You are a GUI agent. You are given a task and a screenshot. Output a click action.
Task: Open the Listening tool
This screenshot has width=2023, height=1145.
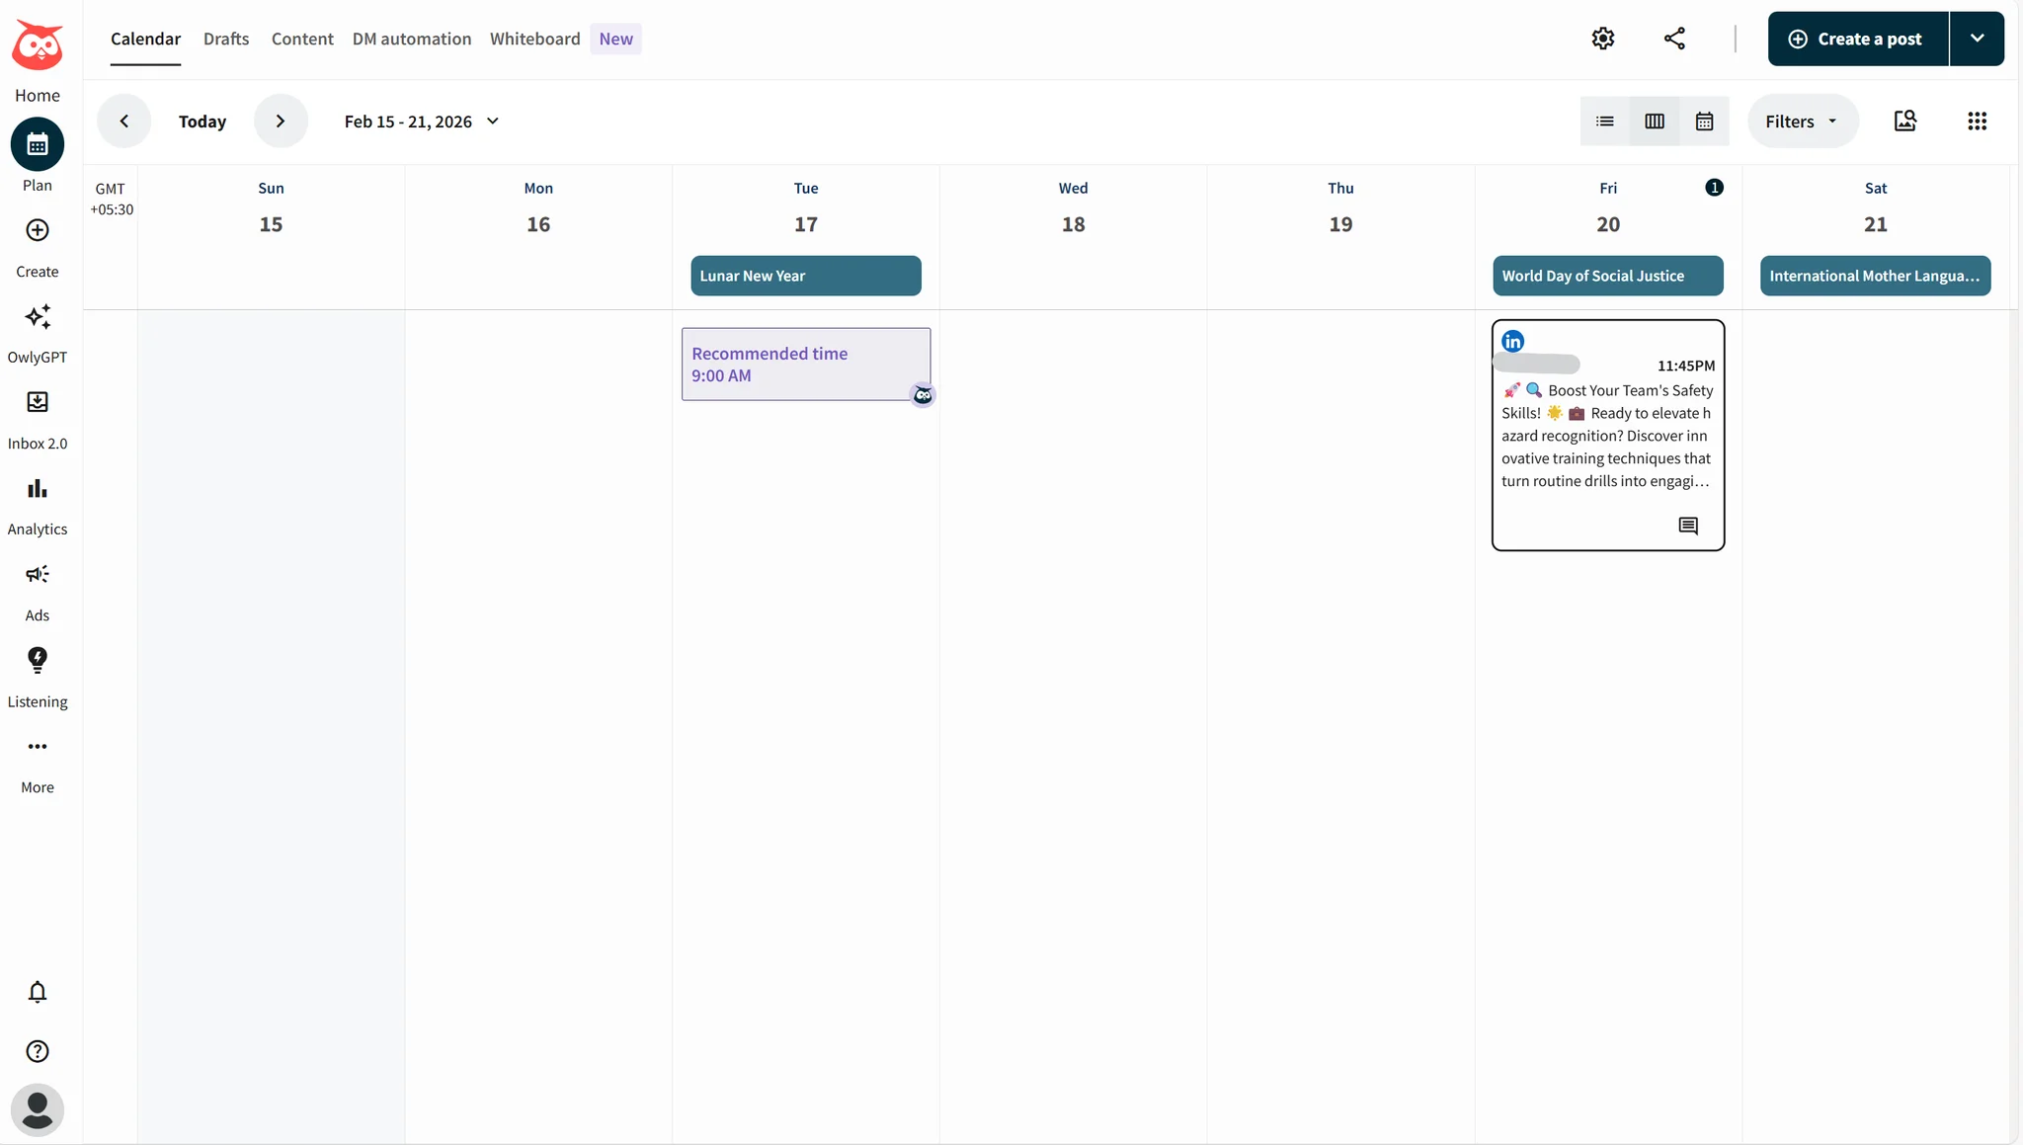38,676
